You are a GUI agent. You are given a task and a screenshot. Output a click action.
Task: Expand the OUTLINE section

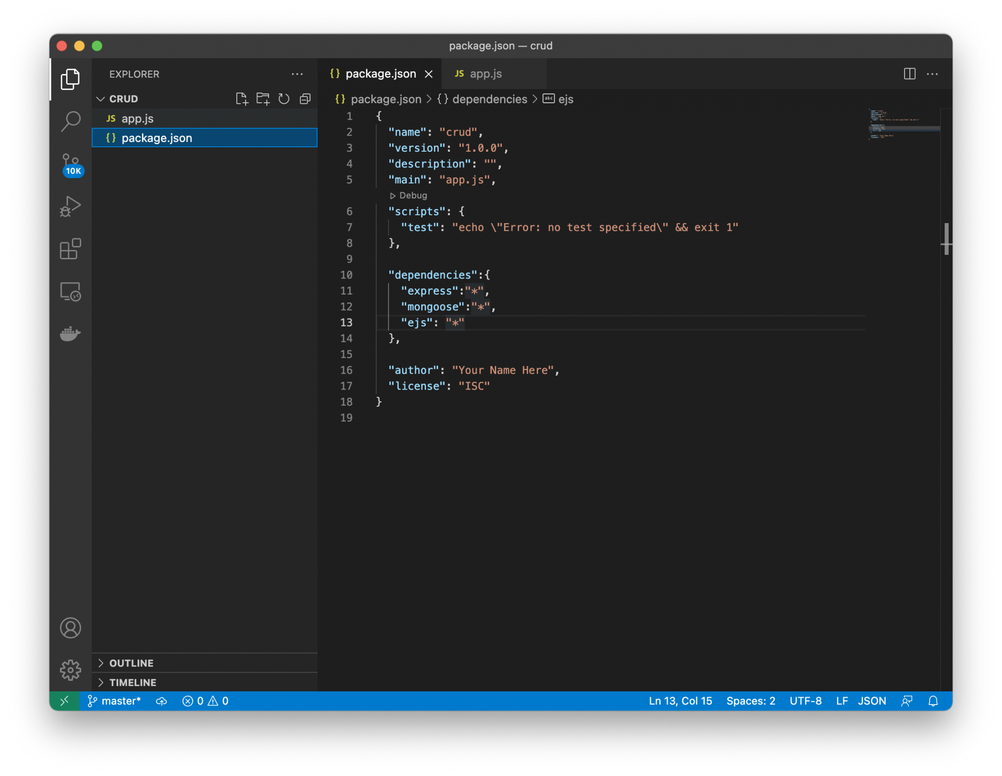131,663
